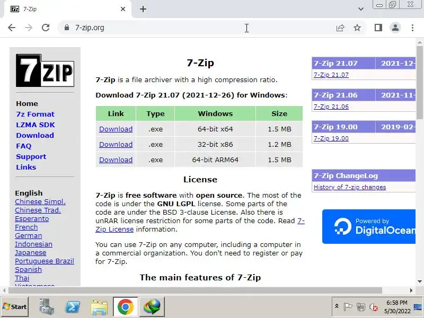The width and height of the screenshot is (424, 318).
Task: Open Server Manager from the taskbar
Action: 46,307
